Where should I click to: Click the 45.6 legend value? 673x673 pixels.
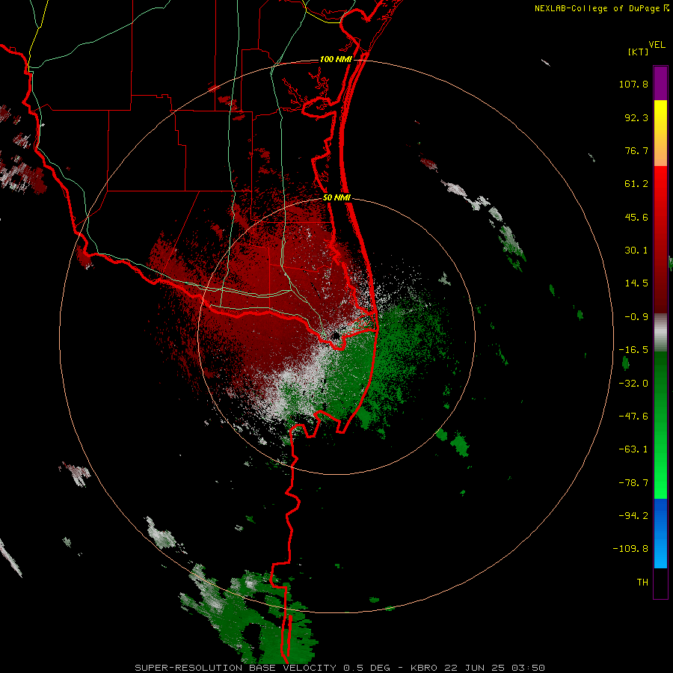click(x=636, y=217)
